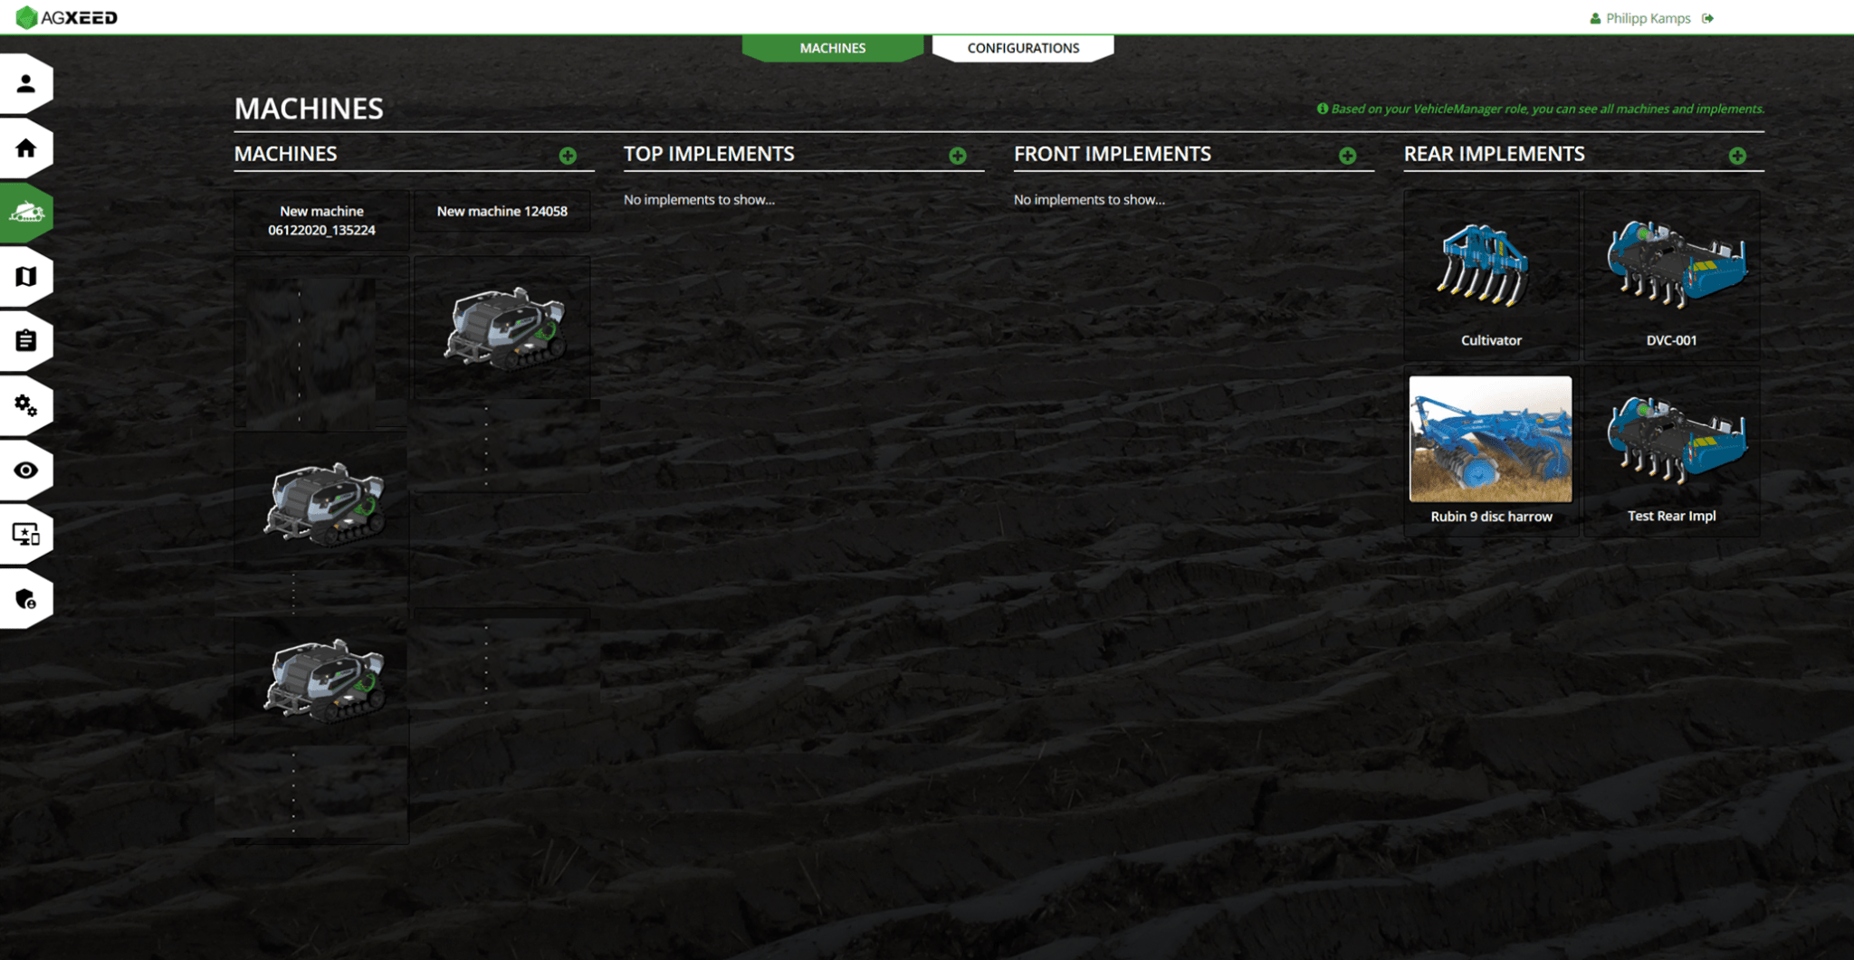Add a new rear implement
The width and height of the screenshot is (1854, 960).
(1738, 156)
